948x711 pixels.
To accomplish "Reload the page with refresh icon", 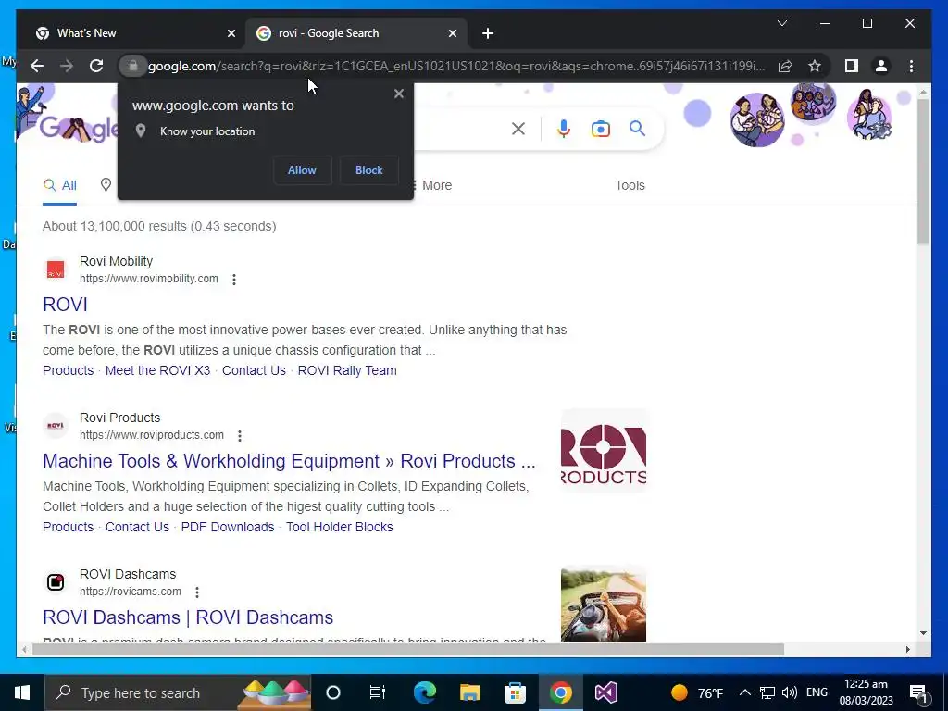I will tap(96, 66).
